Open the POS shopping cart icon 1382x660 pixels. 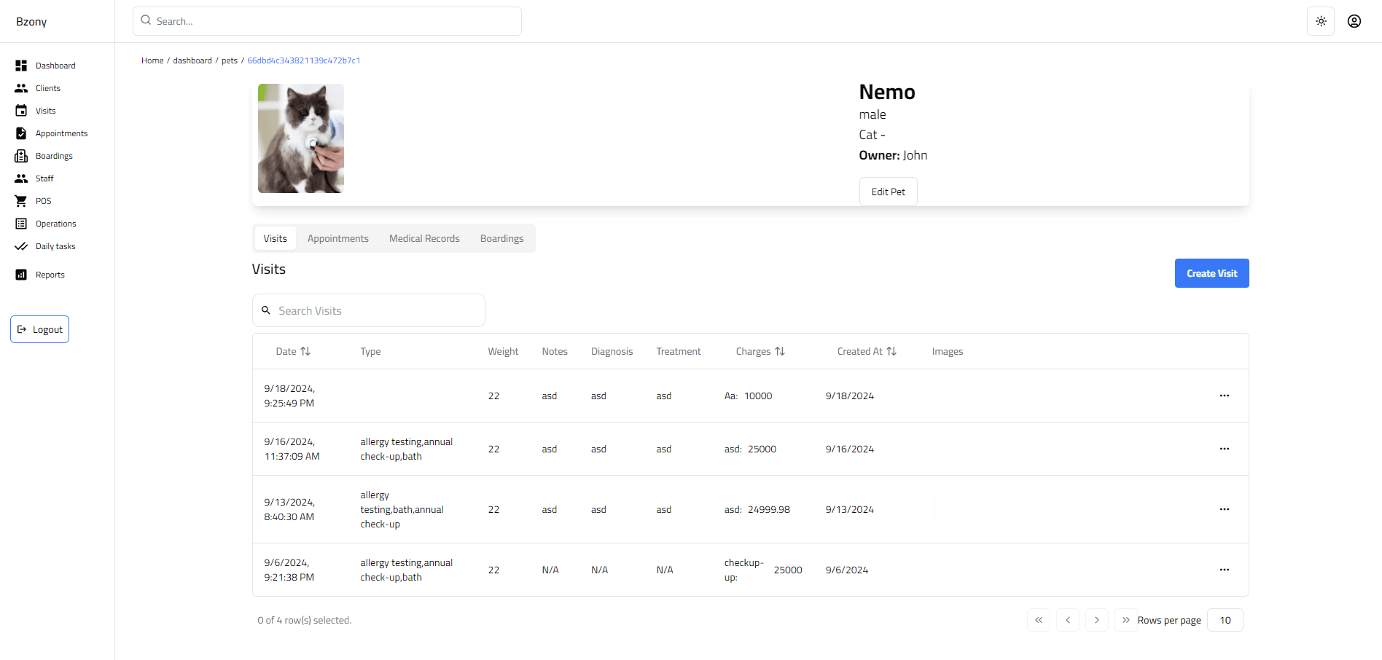pos(21,200)
